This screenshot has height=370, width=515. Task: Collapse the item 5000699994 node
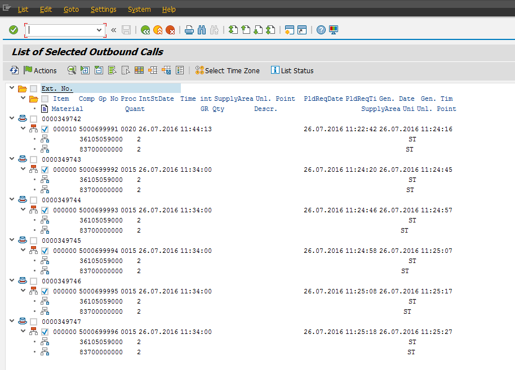(x=23, y=250)
